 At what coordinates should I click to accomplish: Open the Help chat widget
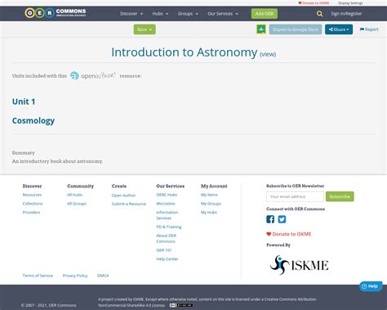[371, 286]
